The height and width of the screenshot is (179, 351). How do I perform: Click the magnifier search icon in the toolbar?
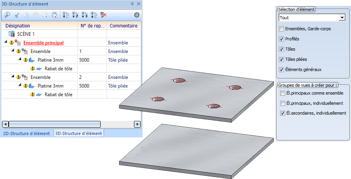pyautogui.click(x=7, y=15)
